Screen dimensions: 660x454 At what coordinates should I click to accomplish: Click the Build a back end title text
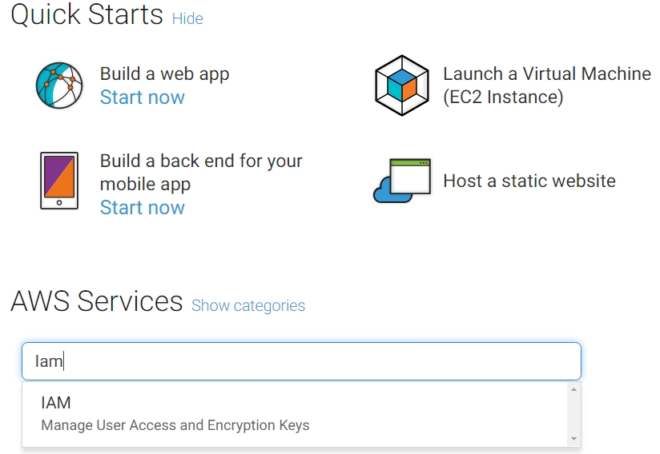tap(201, 161)
